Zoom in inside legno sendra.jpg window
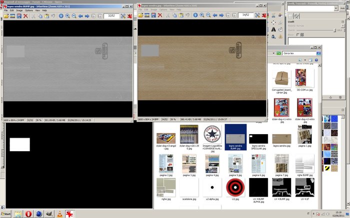Viewport: 350px width, 218px height. [202, 15]
